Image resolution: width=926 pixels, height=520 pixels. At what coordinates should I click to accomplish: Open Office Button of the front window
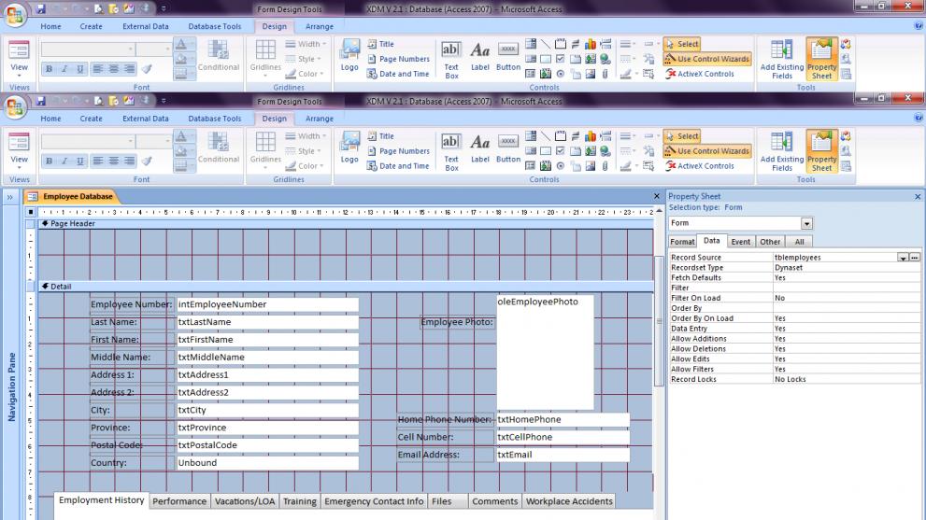pos(15,107)
